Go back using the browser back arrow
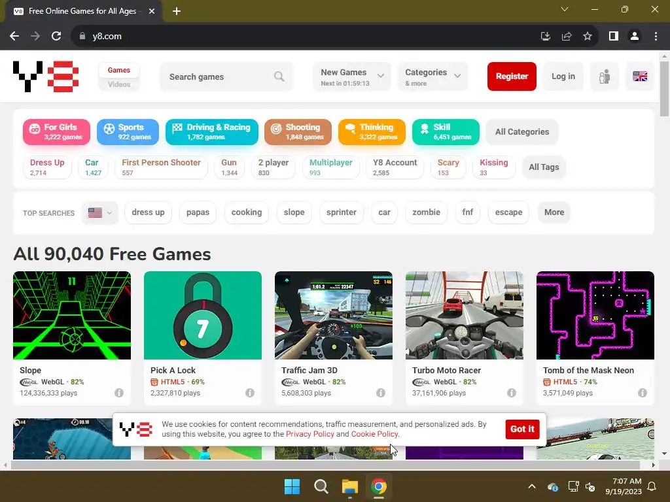The height and width of the screenshot is (502, 670). [x=14, y=37]
